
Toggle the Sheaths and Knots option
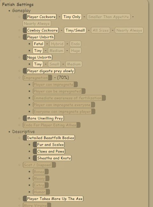click(x=52, y=158)
